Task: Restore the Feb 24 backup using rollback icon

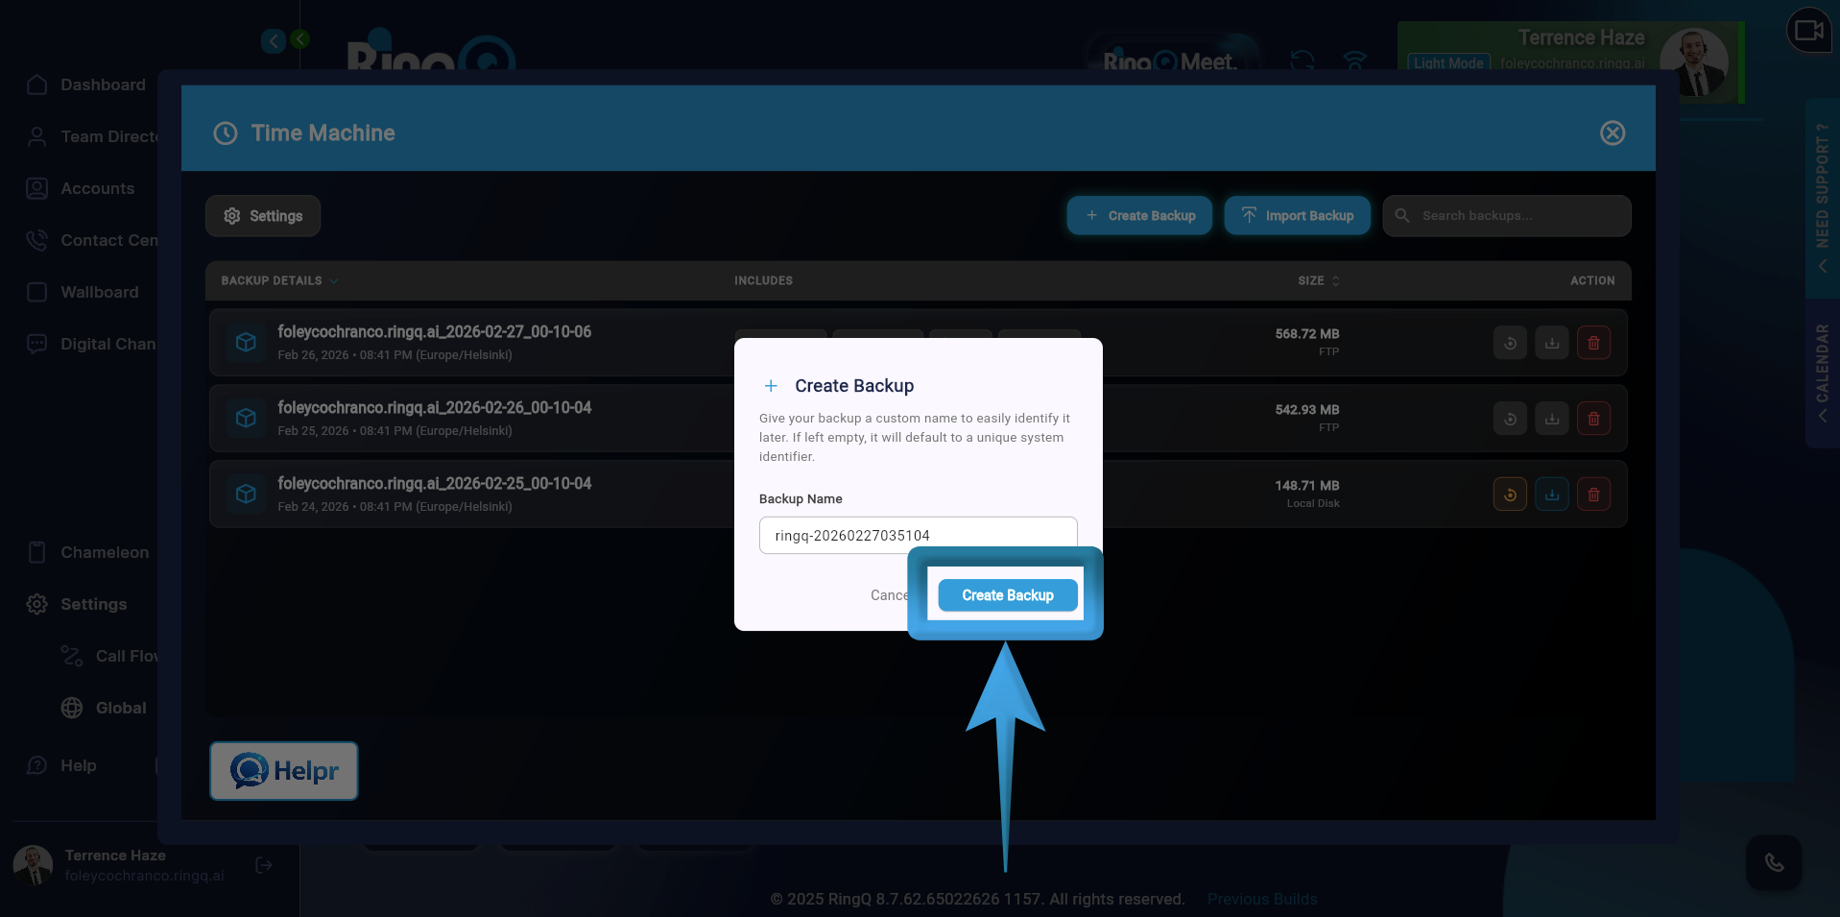Action: coord(1509,494)
